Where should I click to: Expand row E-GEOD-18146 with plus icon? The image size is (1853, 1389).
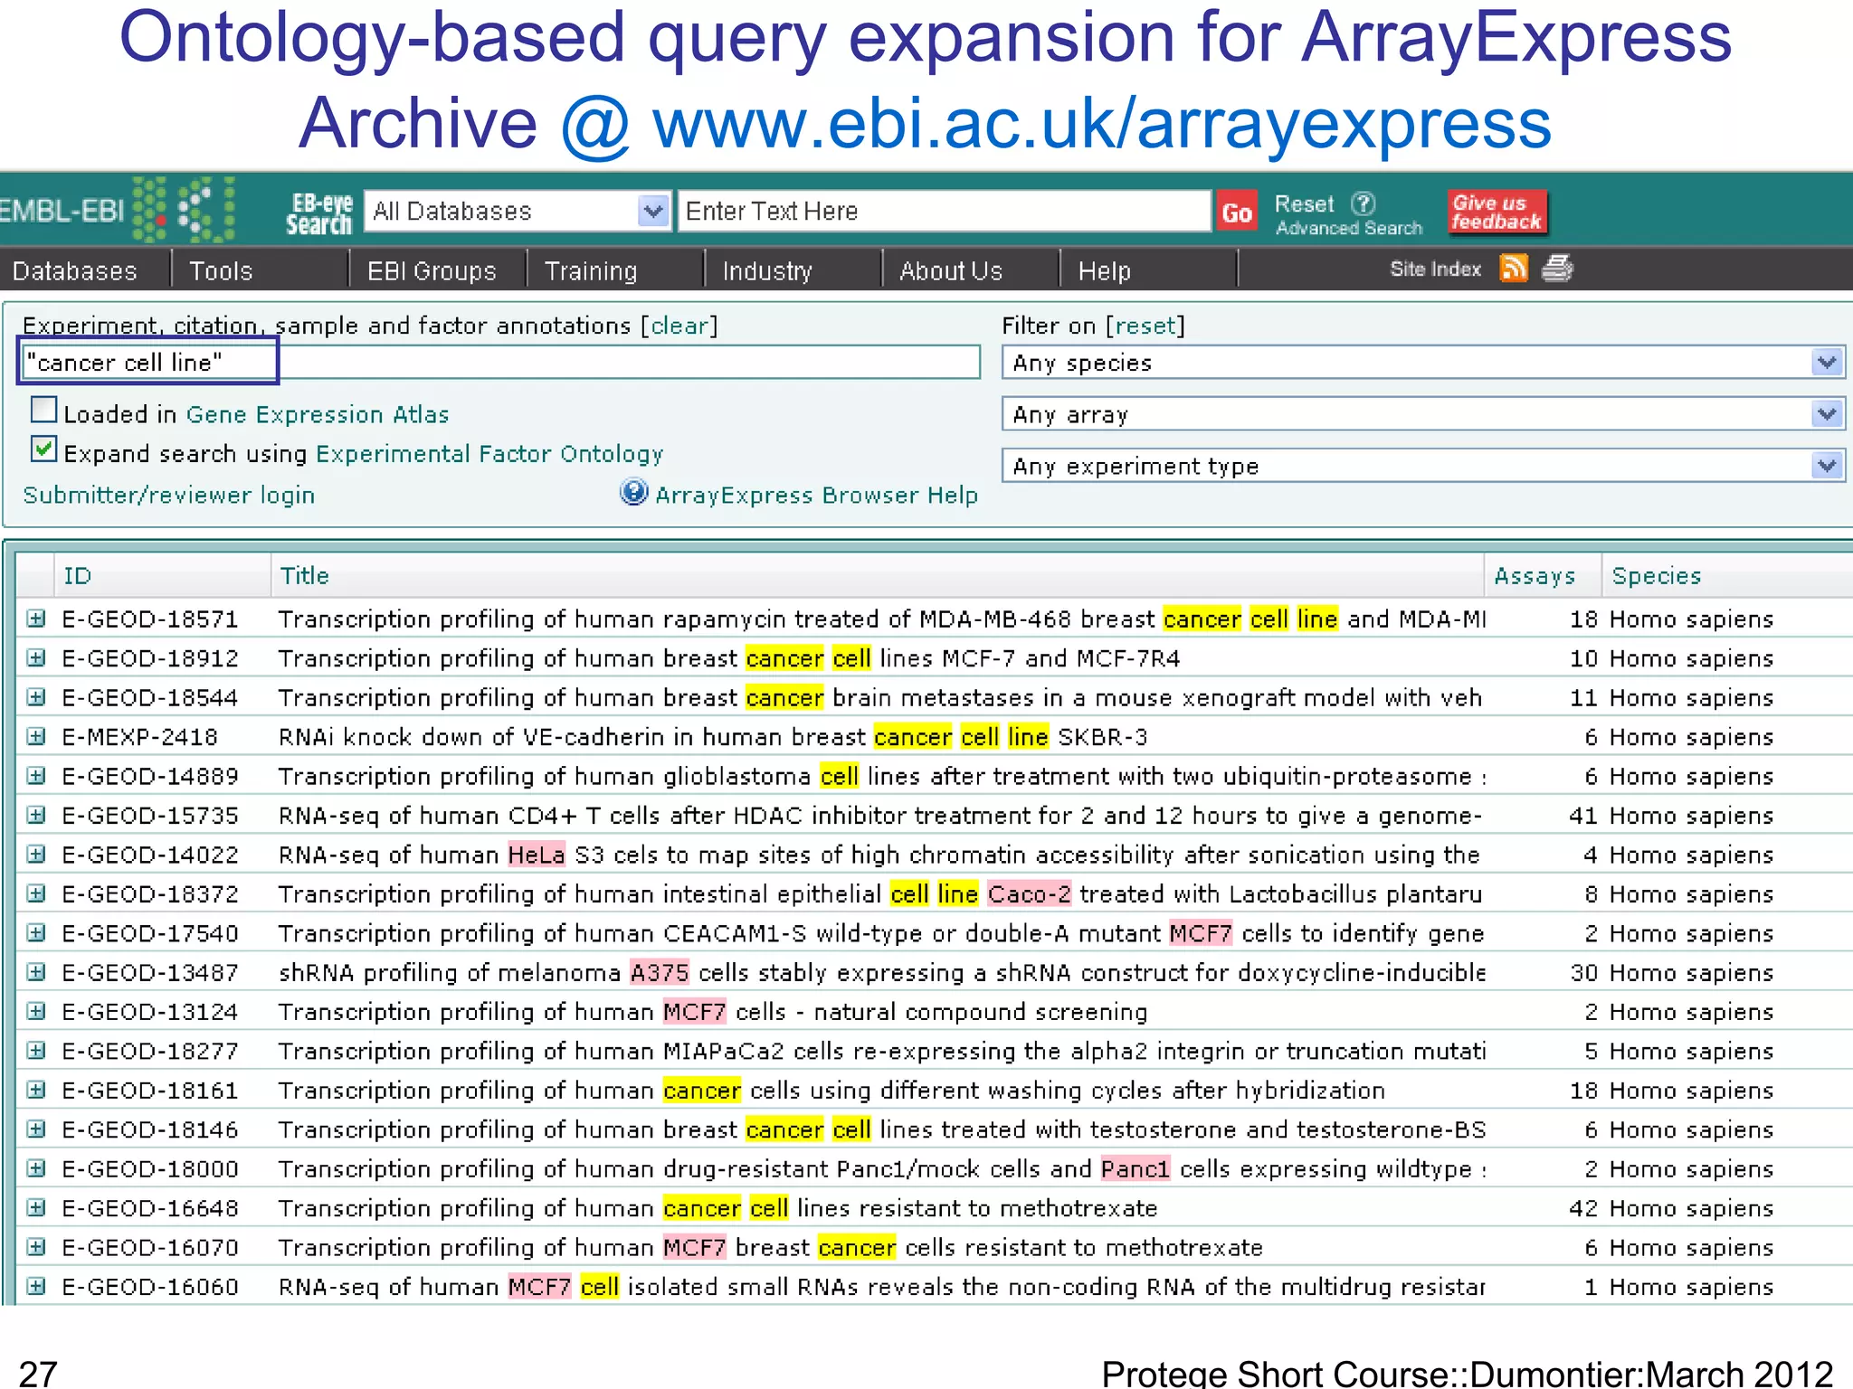(x=36, y=1129)
